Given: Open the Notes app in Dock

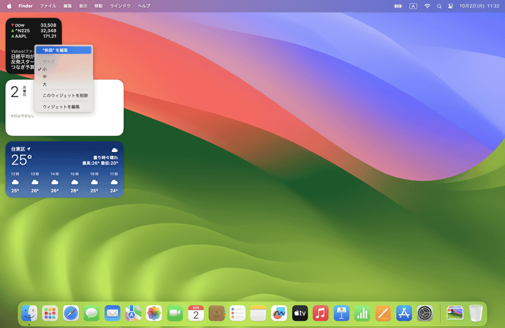Looking at the screenshot, I should (x=258, y=313).
